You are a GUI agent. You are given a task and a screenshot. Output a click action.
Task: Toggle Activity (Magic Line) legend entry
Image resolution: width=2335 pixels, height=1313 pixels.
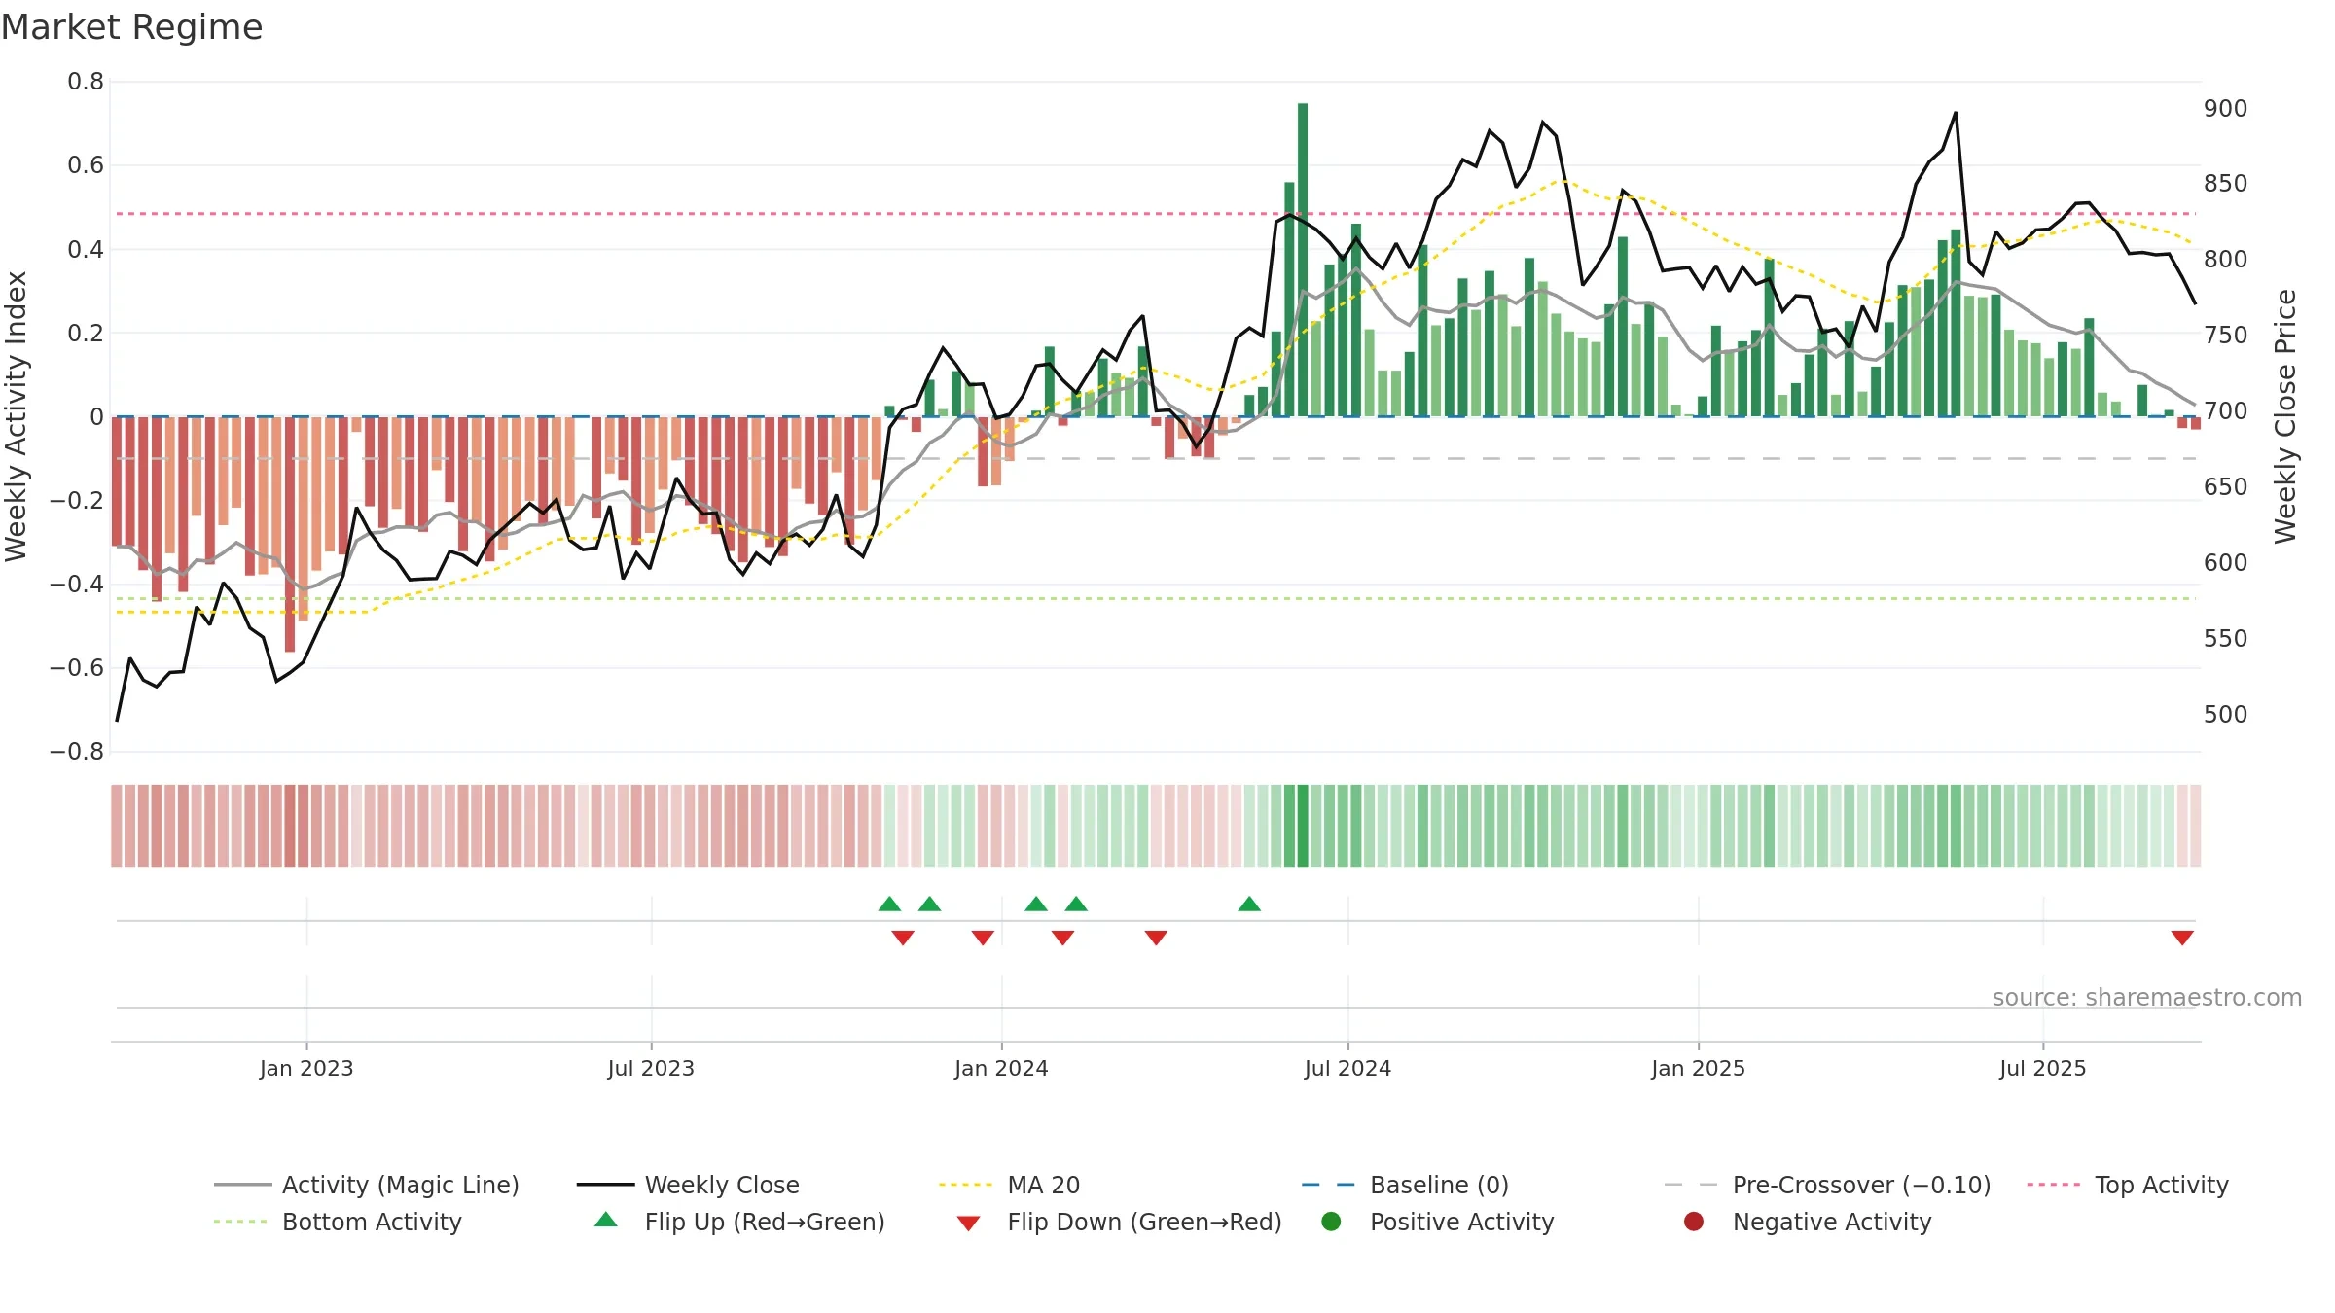coord(367,1185)
